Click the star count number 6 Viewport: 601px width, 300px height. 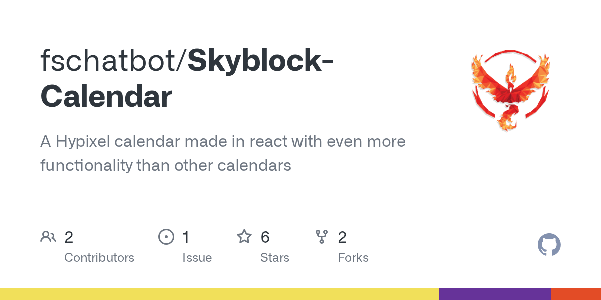click(x=265, y=237)
